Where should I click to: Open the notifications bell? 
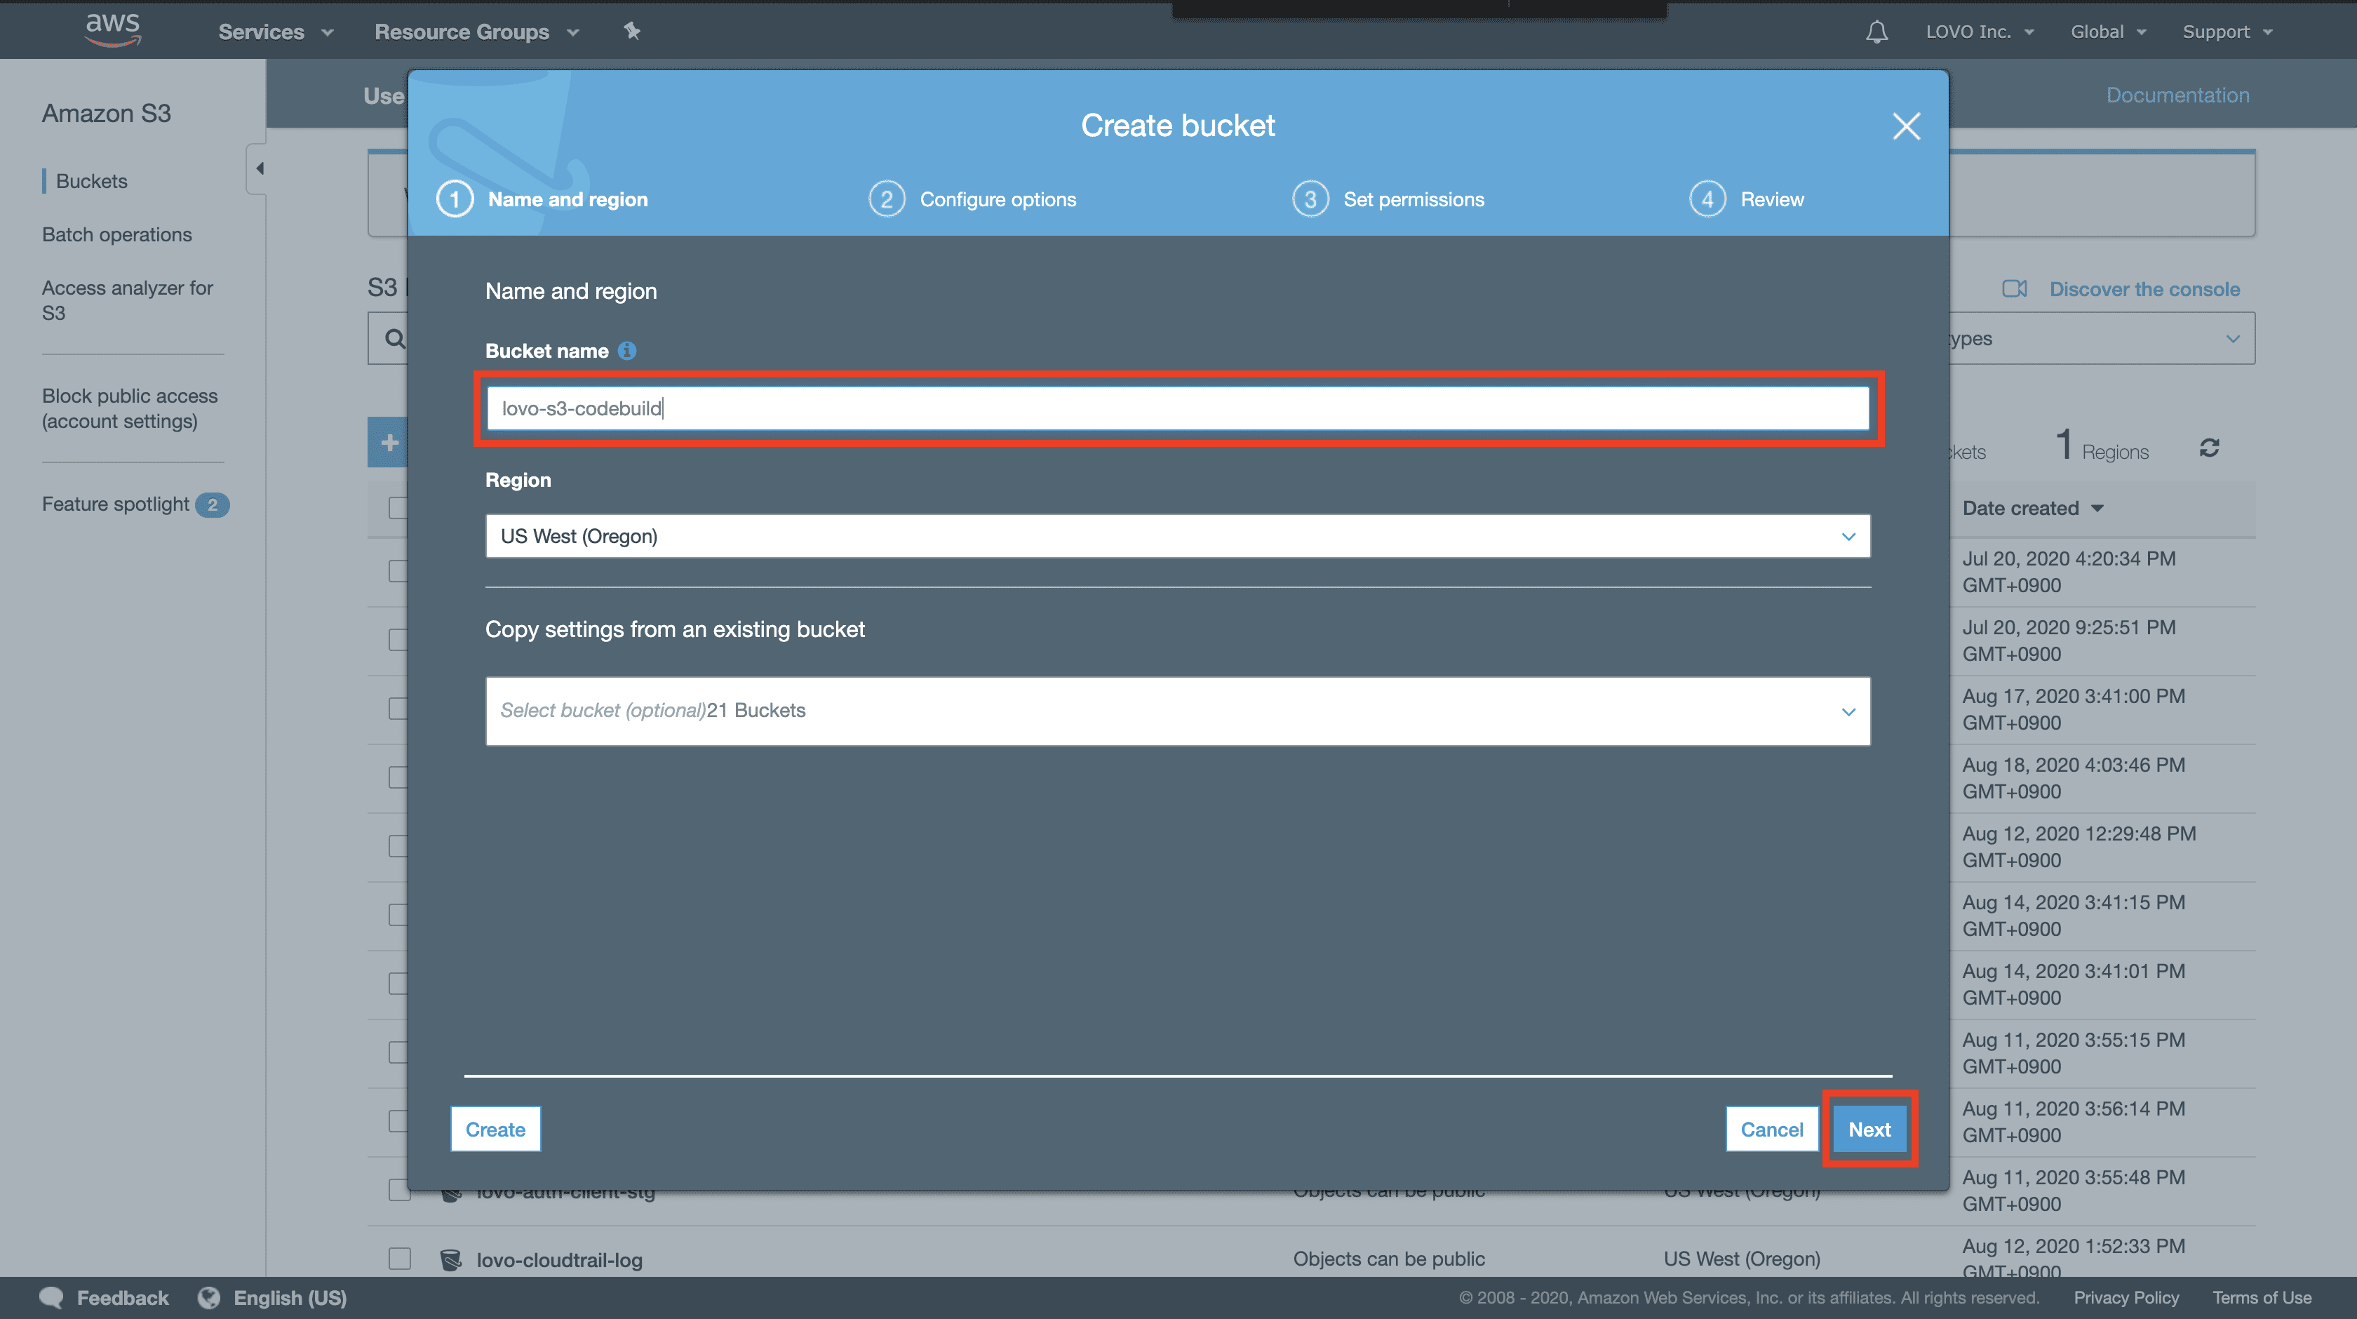coord(1876,32)
